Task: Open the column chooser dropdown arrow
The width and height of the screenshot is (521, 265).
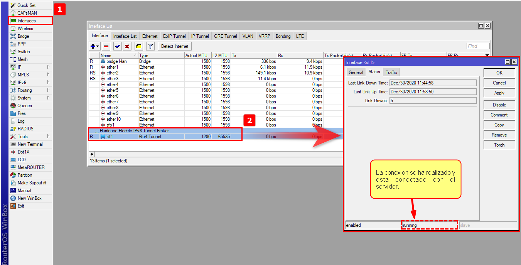Action: [x=487, y=56]
